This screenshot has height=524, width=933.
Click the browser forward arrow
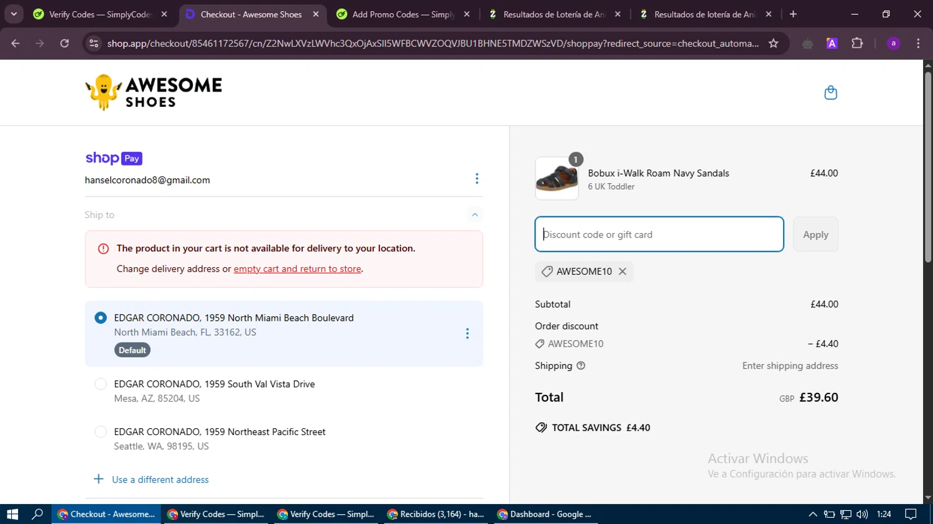pos(40,44)
